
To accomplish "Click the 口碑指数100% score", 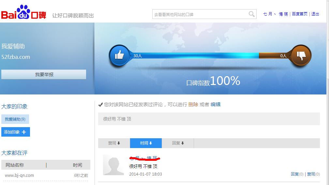I will pos(213,81).
